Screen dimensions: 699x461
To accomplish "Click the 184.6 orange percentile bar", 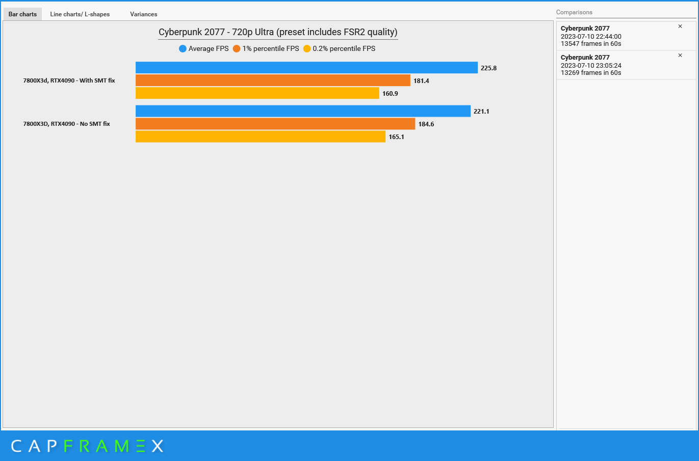I will (275, 124).
